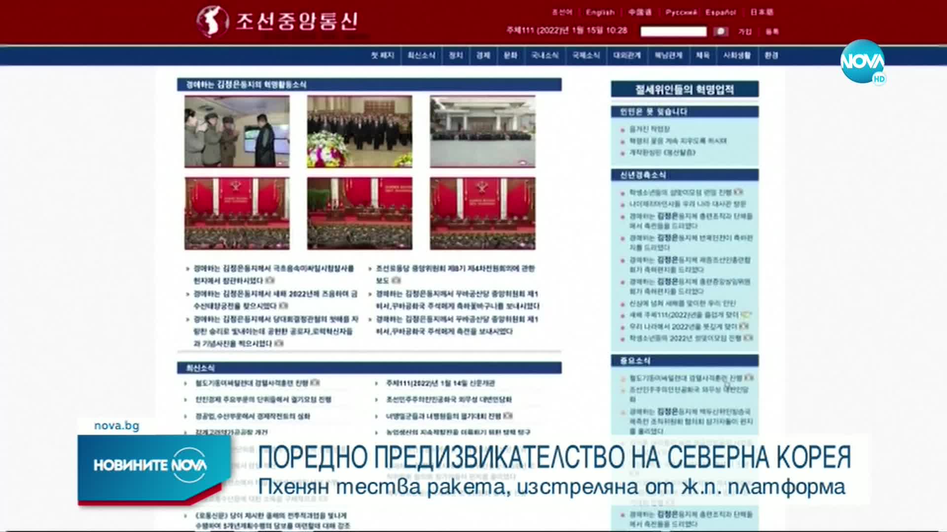
Task: Open the 첫 페지 navigation tab
Action: tap(382, 56)
